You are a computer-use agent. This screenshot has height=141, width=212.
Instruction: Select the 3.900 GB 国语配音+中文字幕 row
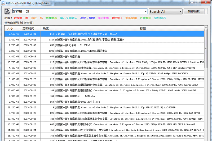click(x=104, y=85)
